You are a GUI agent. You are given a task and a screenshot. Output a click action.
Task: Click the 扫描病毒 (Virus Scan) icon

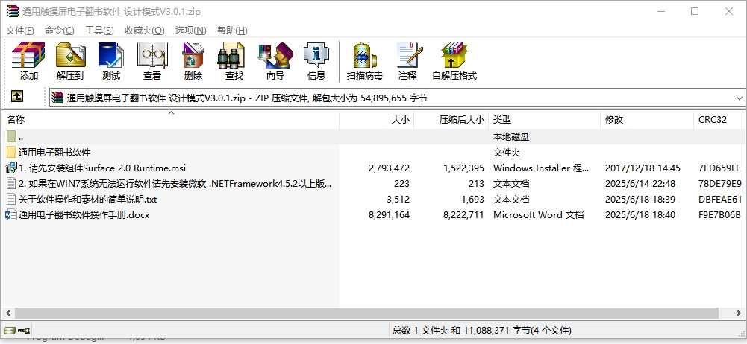[364, 56]
